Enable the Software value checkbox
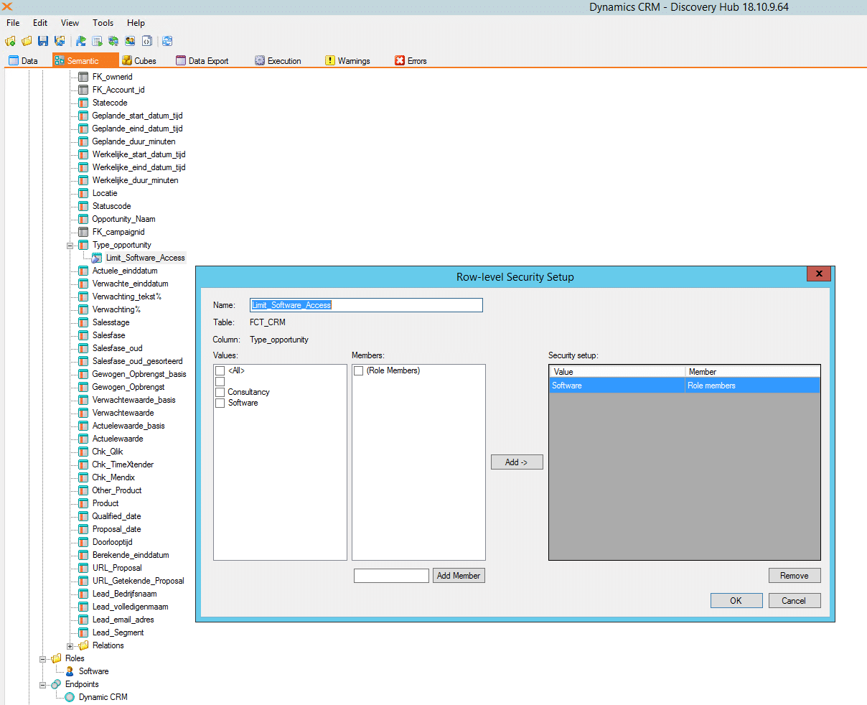Screen dimensions: 867x705 point(219,403)
